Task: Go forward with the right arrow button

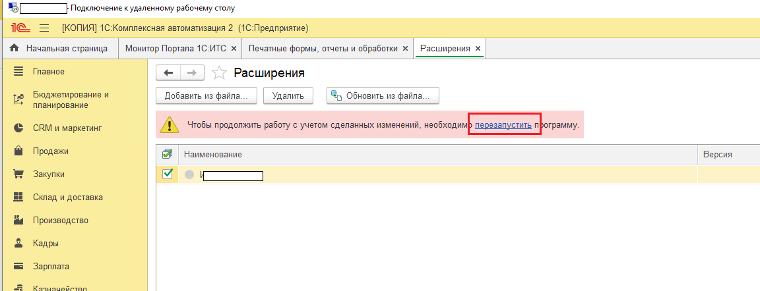Action: point(192,72)
